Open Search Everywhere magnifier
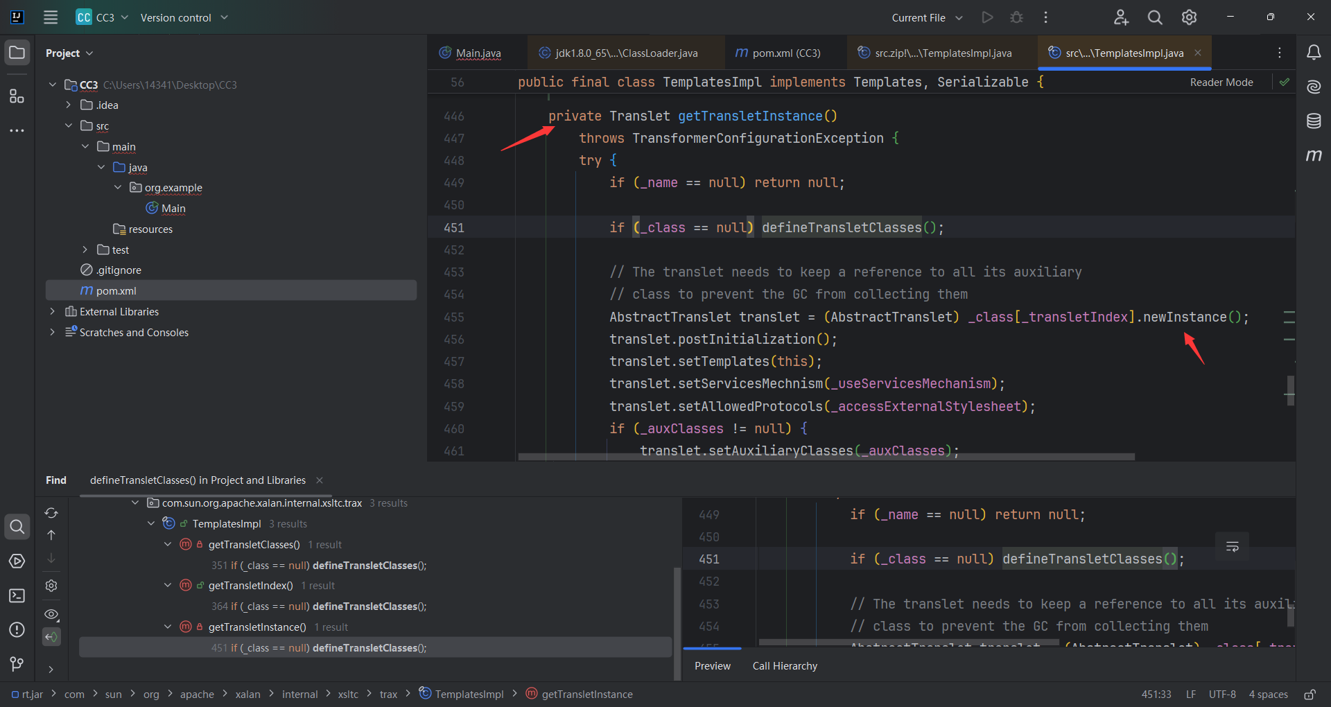This screenshot has height=707, width=1331. (x=1155, y=17)
